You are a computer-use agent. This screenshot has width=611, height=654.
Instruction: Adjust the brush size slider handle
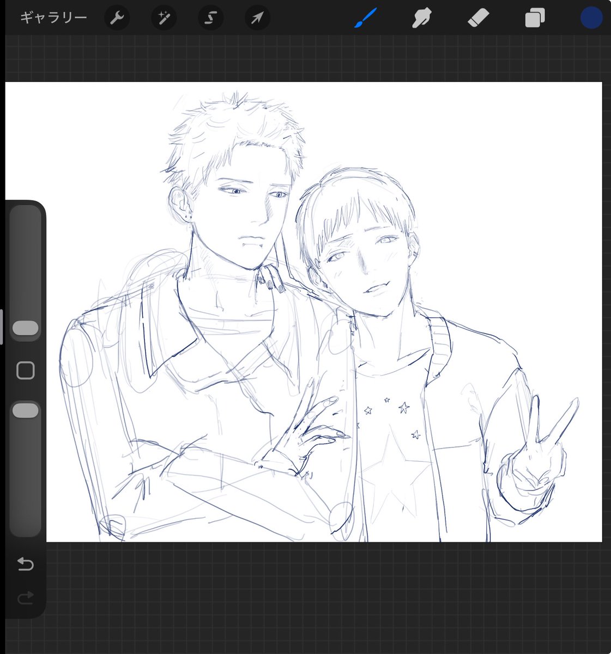click(x=26, y=328)
